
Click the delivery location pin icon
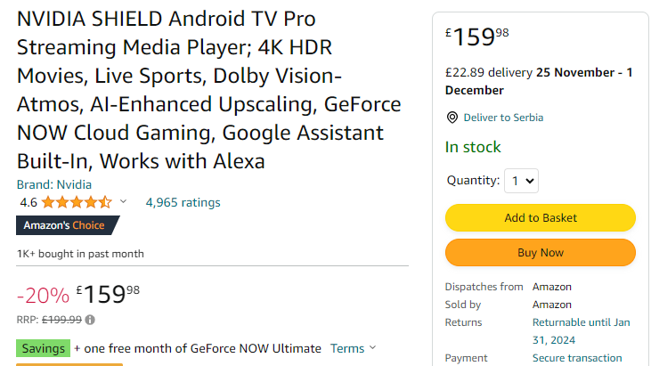tap(452, 118)
